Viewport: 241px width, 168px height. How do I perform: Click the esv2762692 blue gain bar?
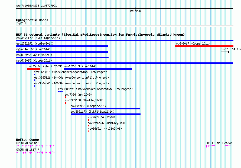pos(62,46)
